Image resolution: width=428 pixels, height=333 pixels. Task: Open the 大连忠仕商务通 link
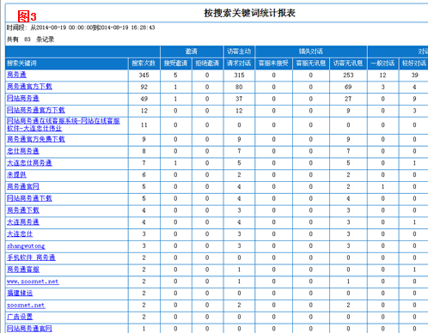pyautogui.click(x=29, y=163)
